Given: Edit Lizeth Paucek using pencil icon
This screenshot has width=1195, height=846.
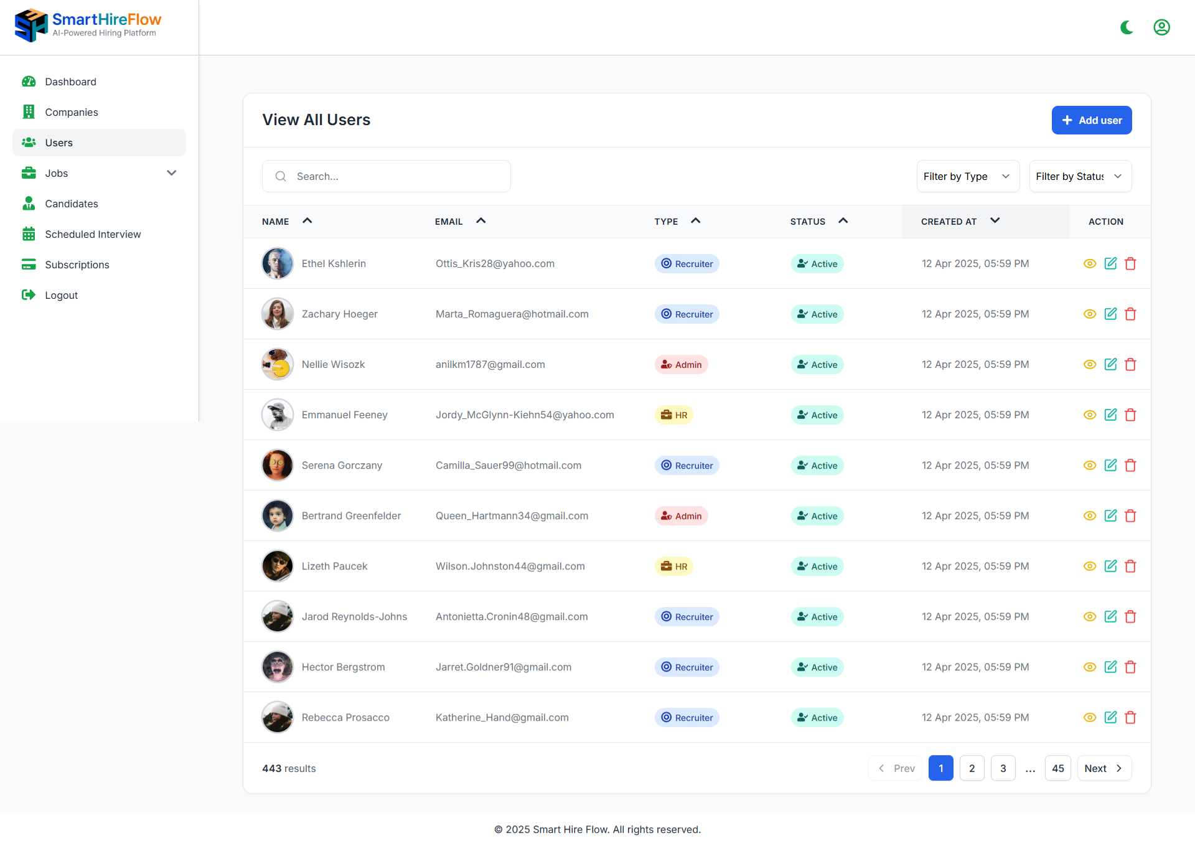Looking at the screenshot, I should point(1110,566).
